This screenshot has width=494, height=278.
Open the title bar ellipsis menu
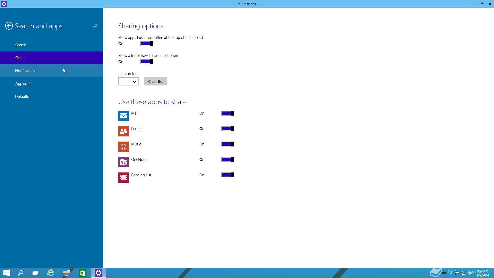[x=12, y=4]
